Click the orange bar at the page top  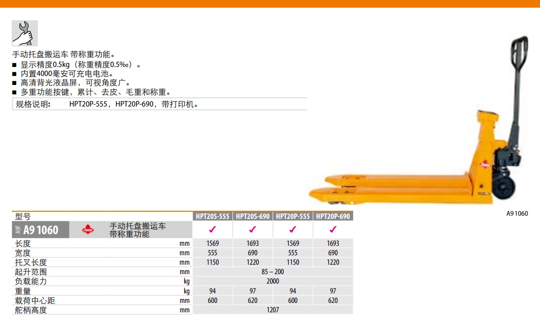[x=270, y=4]
